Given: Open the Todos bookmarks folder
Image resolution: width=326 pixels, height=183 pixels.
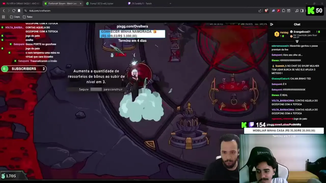Looking at the screenshot, I should 28,17.
